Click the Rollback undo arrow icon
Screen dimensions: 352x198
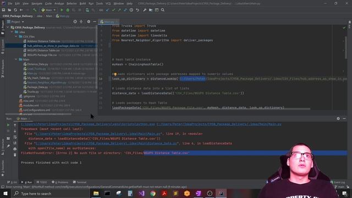click(x=137, y=10)
